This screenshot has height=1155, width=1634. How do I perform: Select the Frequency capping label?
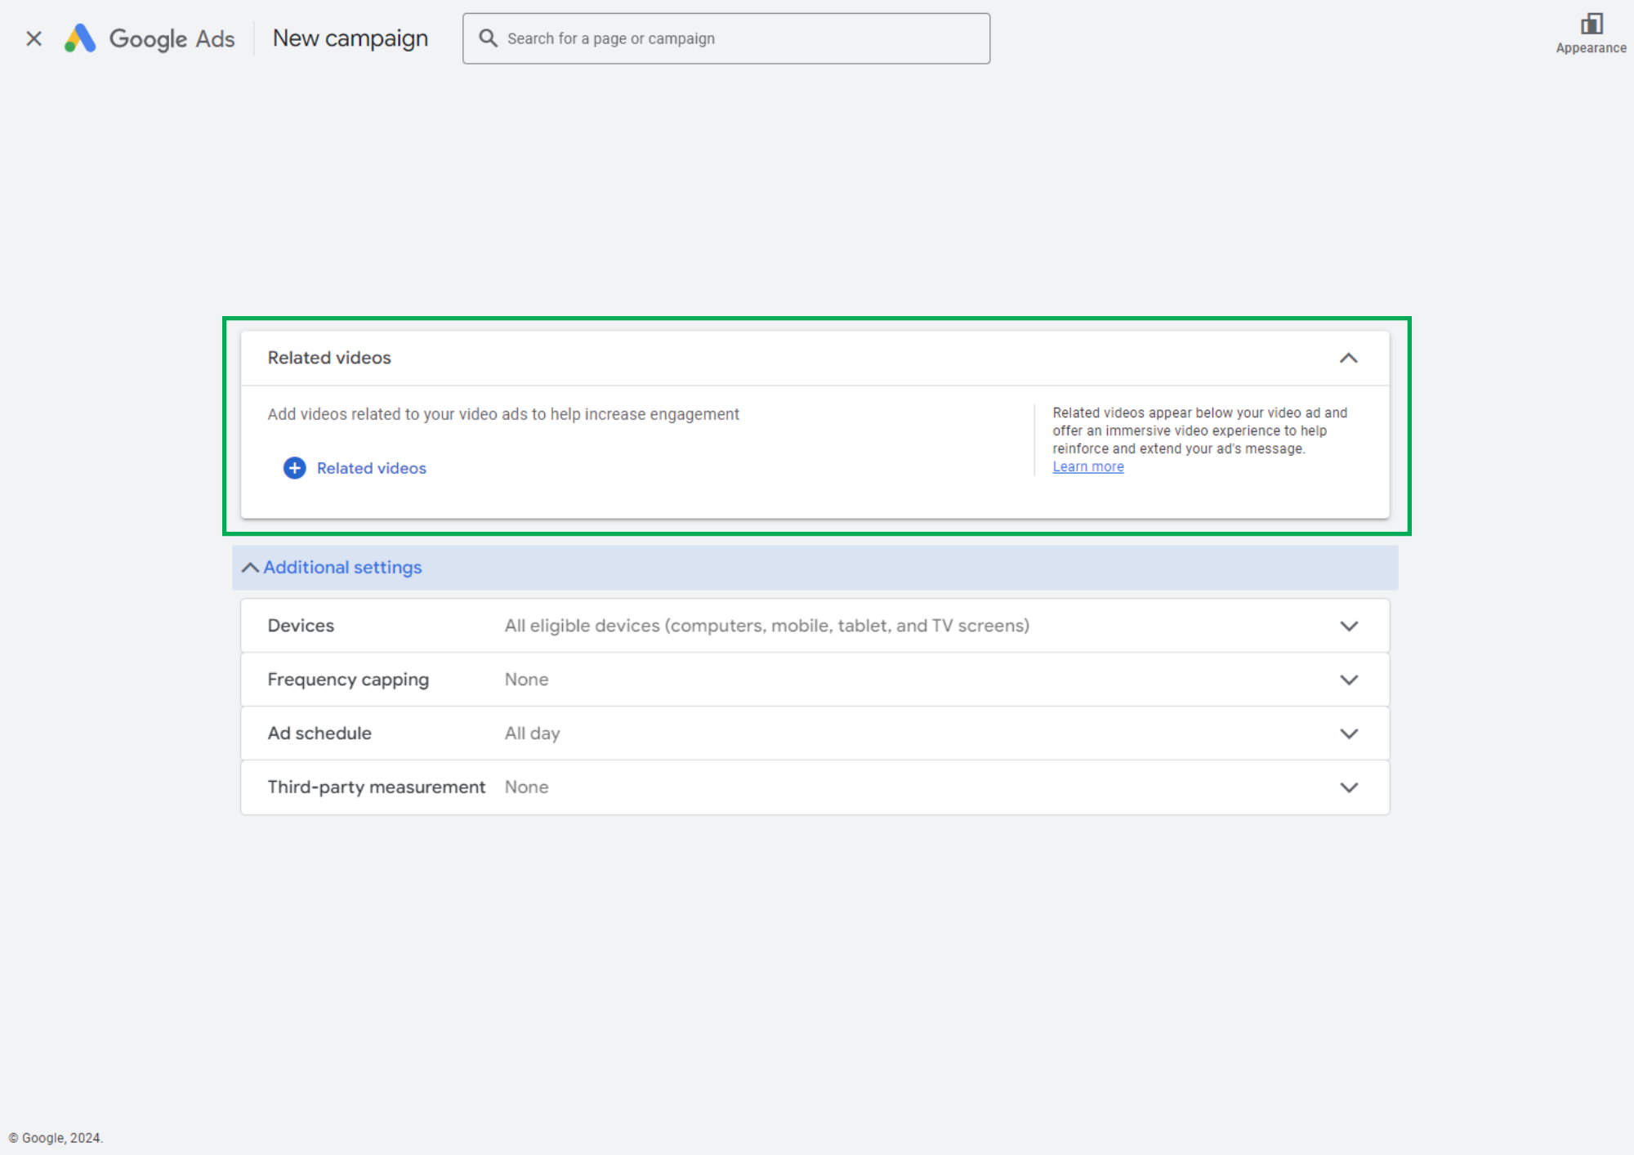[x=348, y=680]
